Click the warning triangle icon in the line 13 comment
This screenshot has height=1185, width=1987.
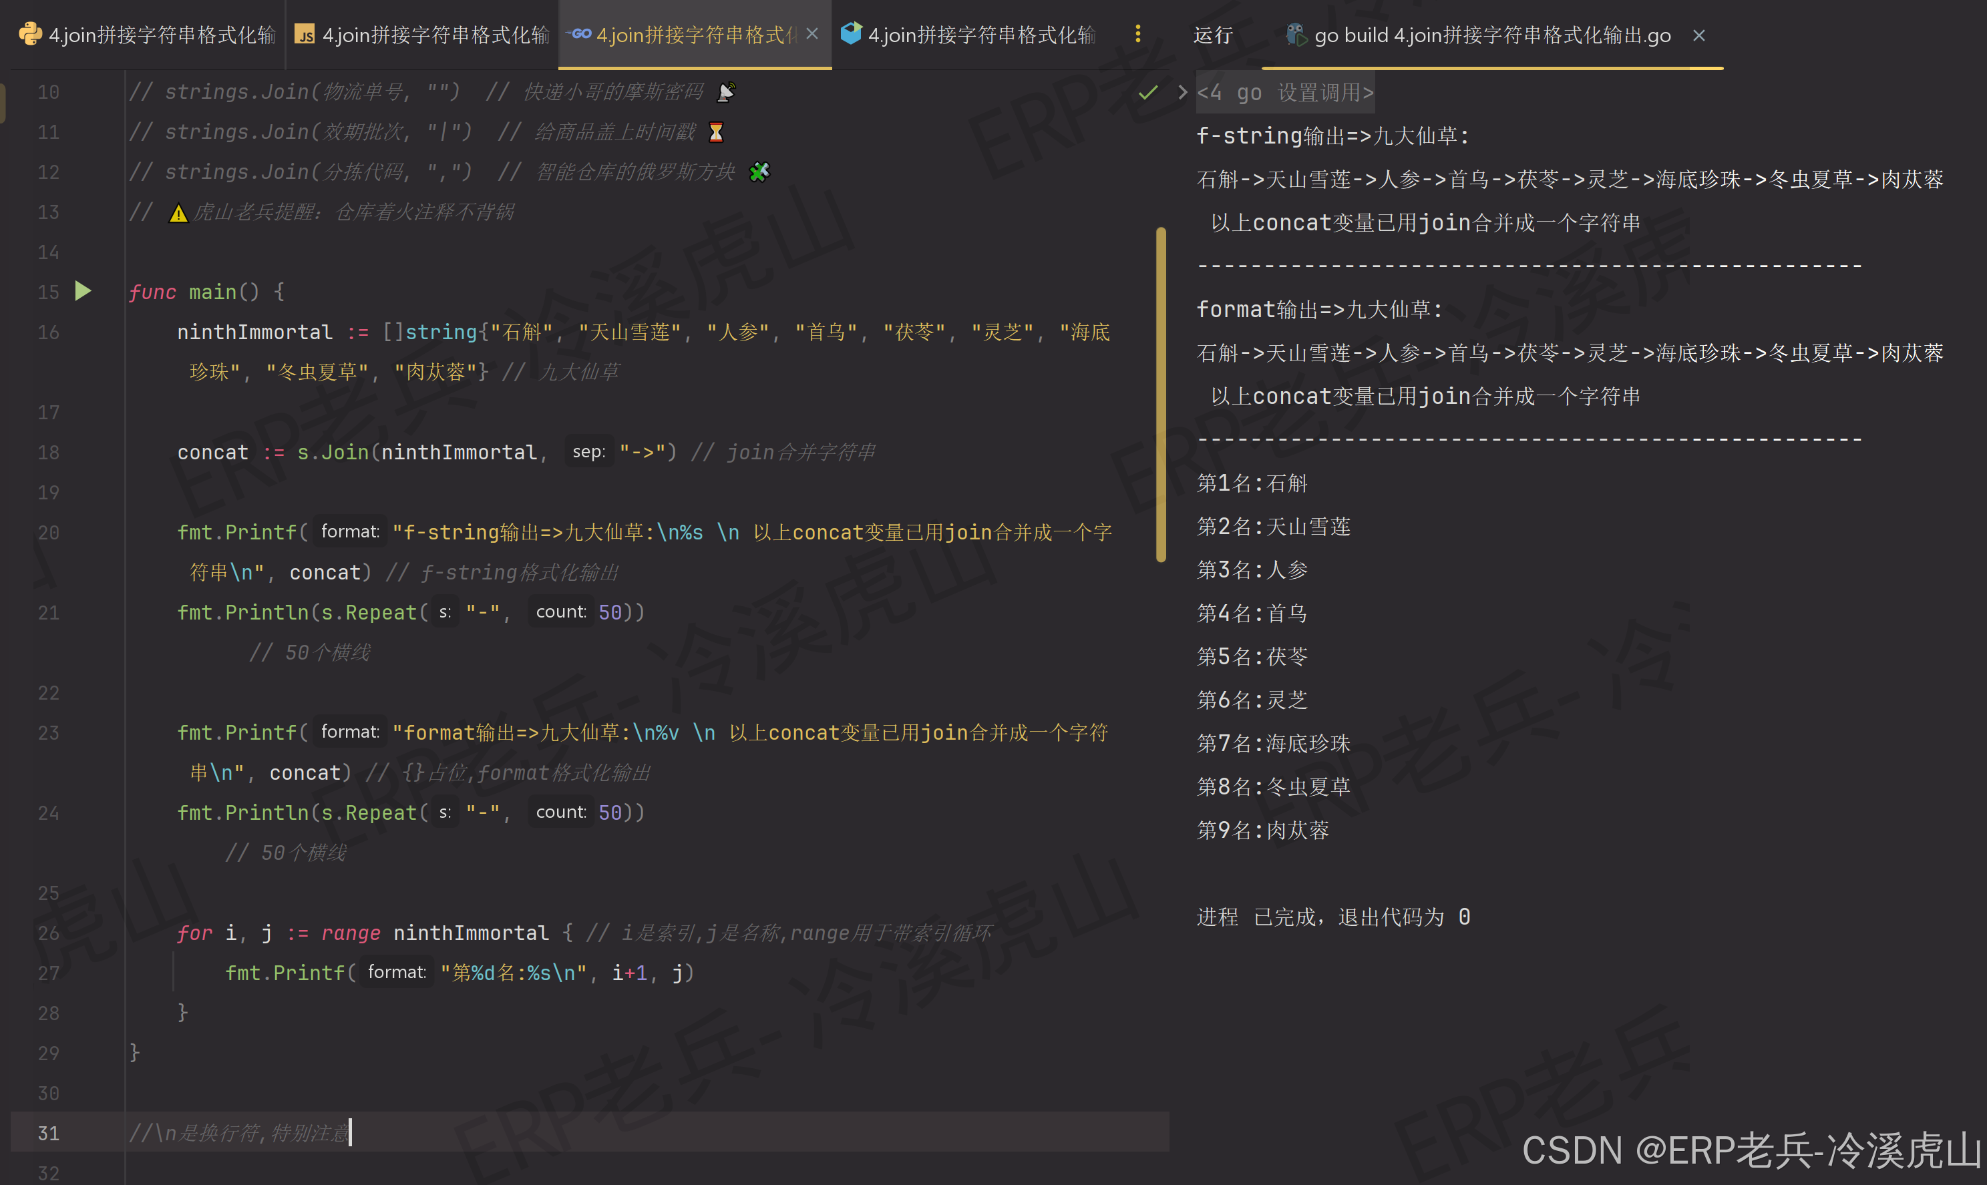pyautogui.click(x=179, y=212)
